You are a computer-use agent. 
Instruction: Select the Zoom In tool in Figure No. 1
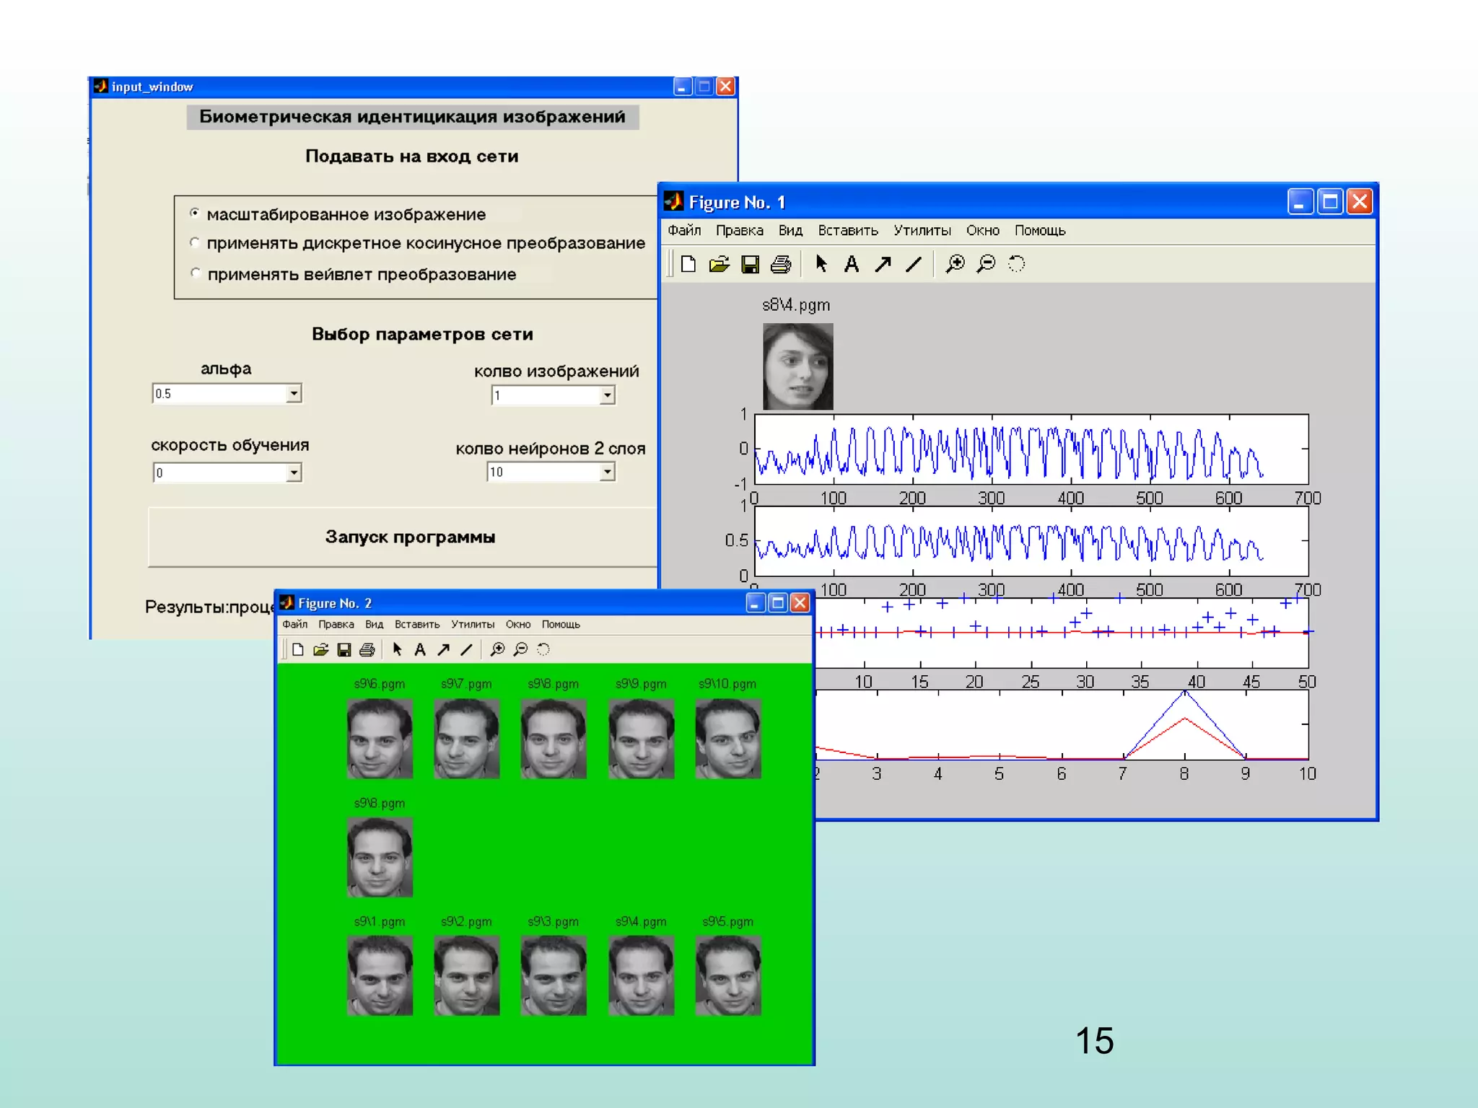tap(955, 264)
